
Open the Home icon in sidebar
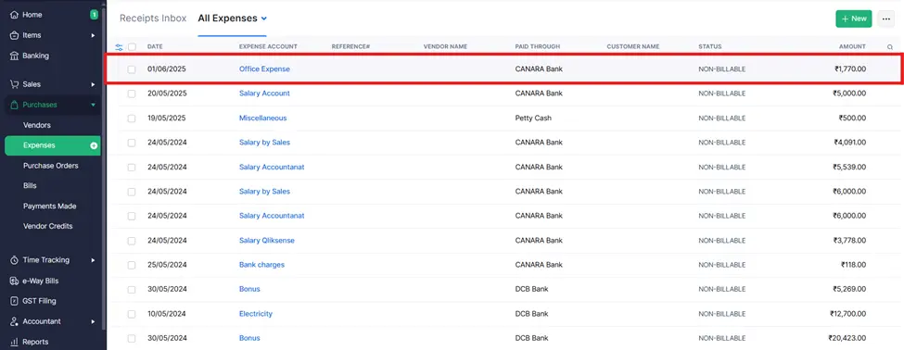[x=15, y=15]
